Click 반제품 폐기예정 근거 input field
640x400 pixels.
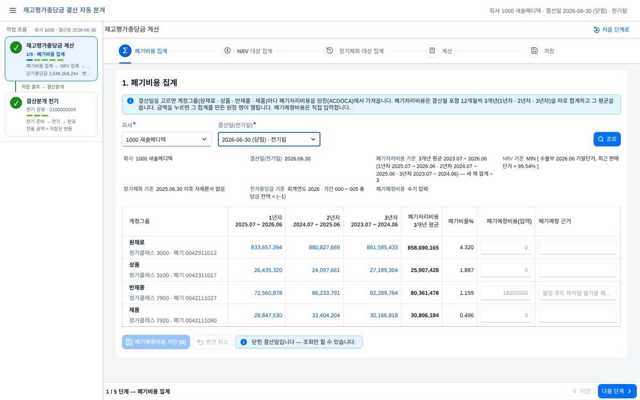tap(577, 293)
